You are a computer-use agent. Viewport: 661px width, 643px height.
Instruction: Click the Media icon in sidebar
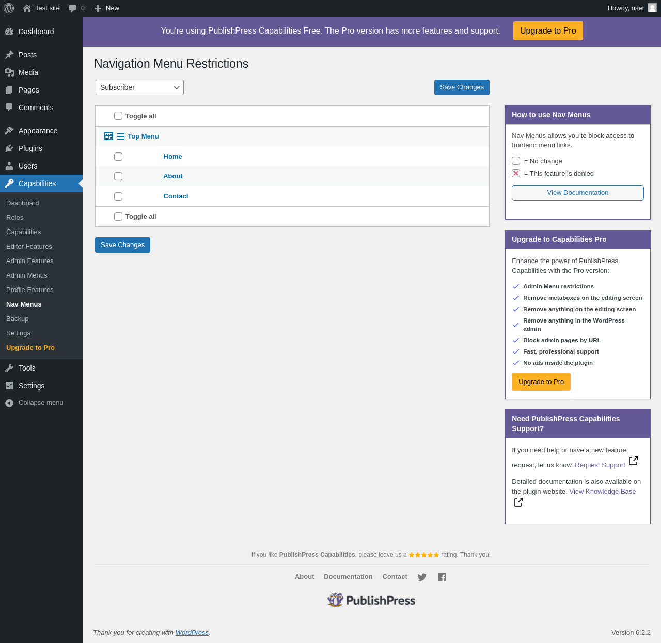(9, 72)
